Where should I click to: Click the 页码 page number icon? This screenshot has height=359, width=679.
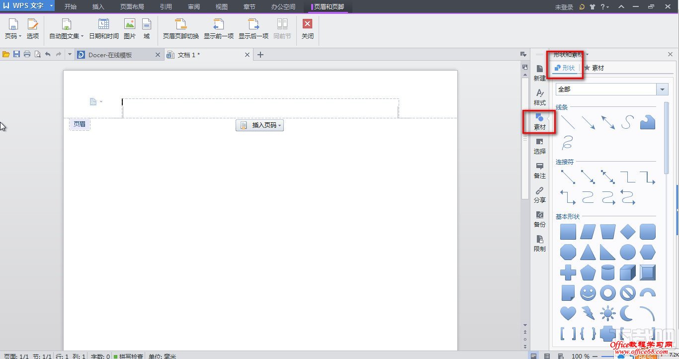click(12, 29)
